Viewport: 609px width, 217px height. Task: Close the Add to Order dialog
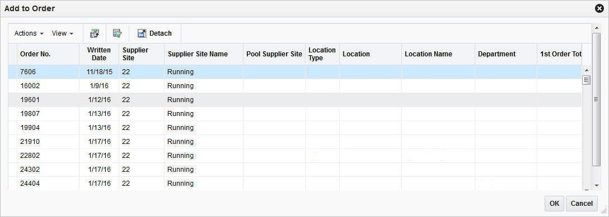coord(599,8)
